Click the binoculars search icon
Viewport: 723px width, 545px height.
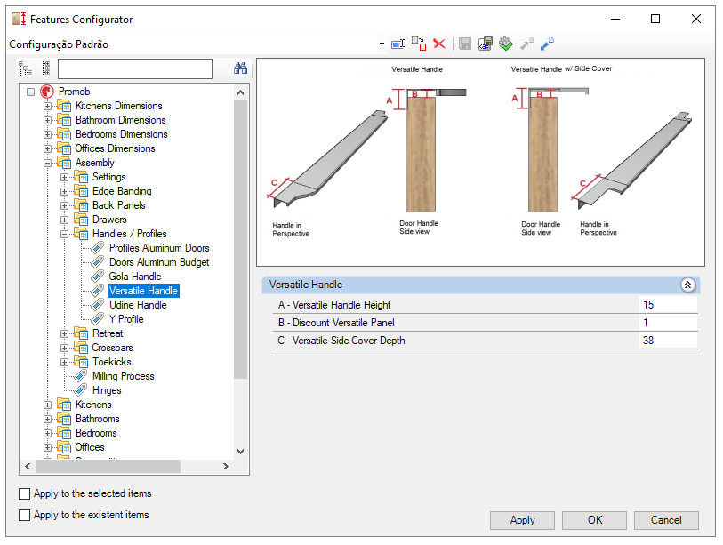[x=240, y=68]
